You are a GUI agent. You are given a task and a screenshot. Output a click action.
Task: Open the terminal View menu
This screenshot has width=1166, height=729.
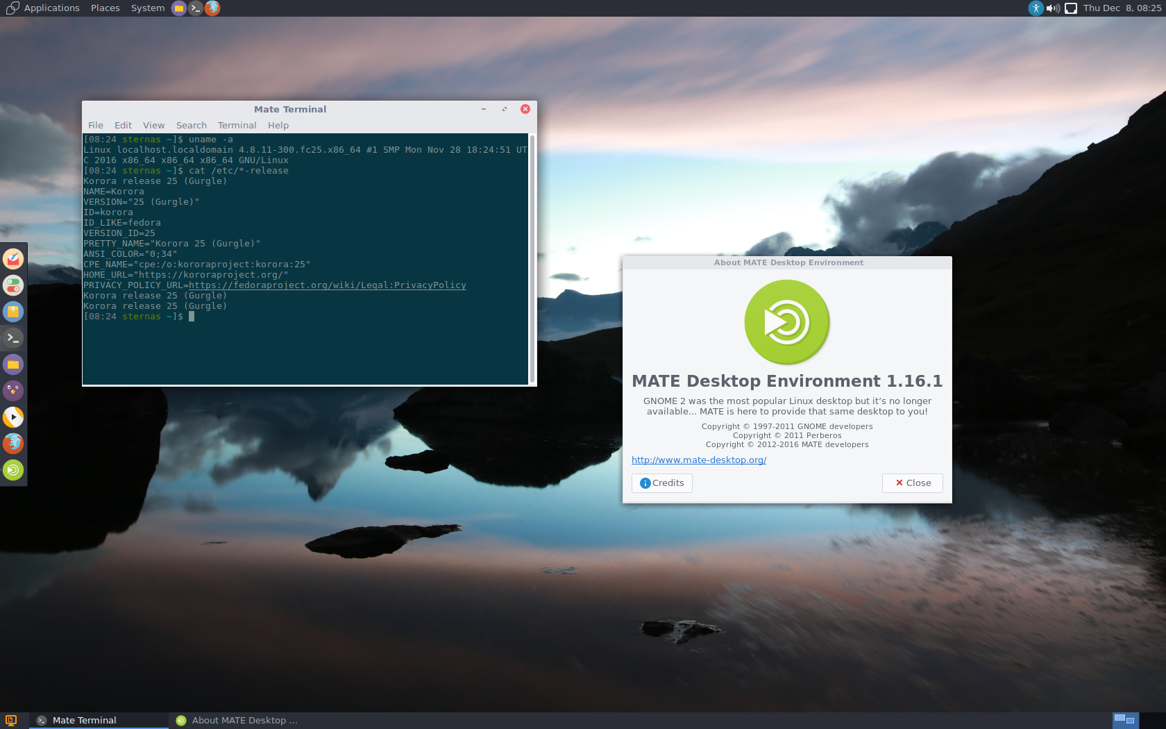pyautogui.click(x=154, y=126)
